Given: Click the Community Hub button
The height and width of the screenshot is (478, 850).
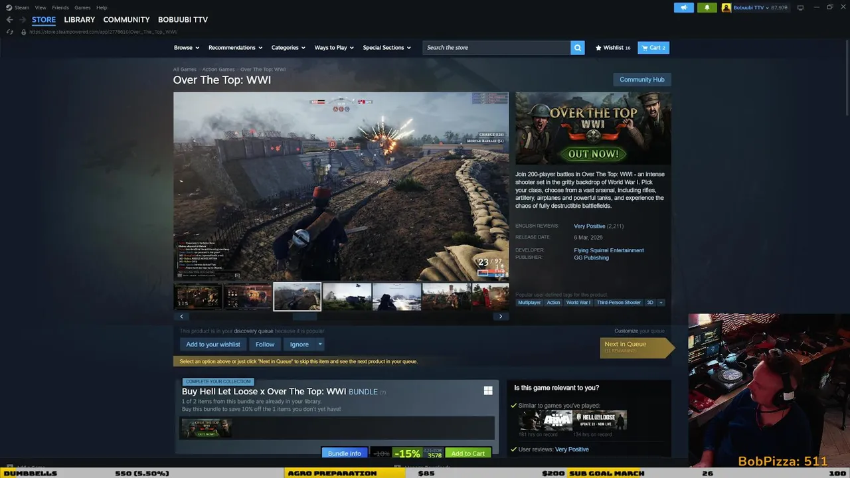Looking at the screenshot, I should (642, 80).
